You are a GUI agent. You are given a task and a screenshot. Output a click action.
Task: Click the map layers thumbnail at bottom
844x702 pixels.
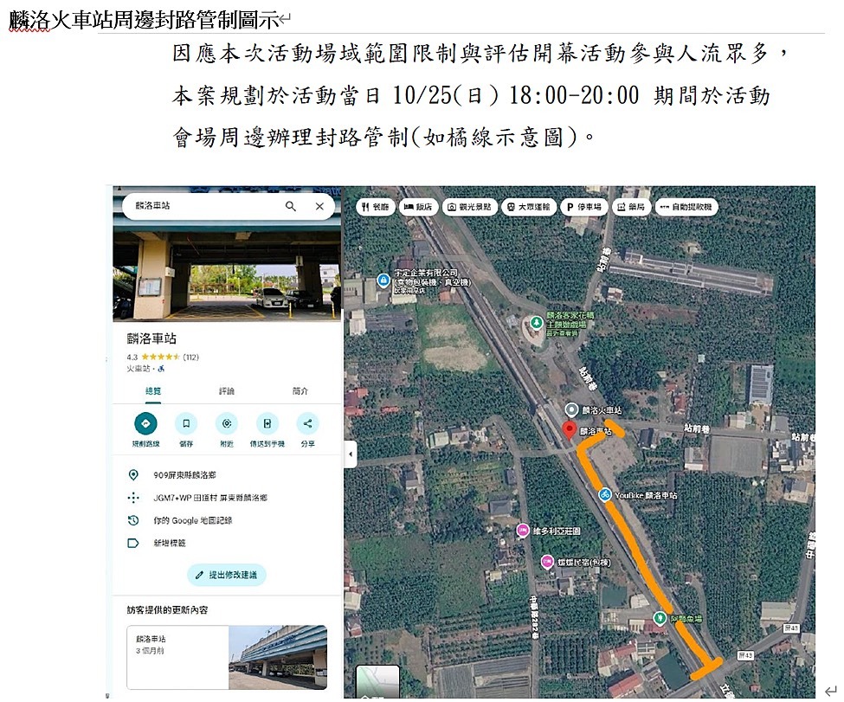pyautogui.click(x=378, y=681)
